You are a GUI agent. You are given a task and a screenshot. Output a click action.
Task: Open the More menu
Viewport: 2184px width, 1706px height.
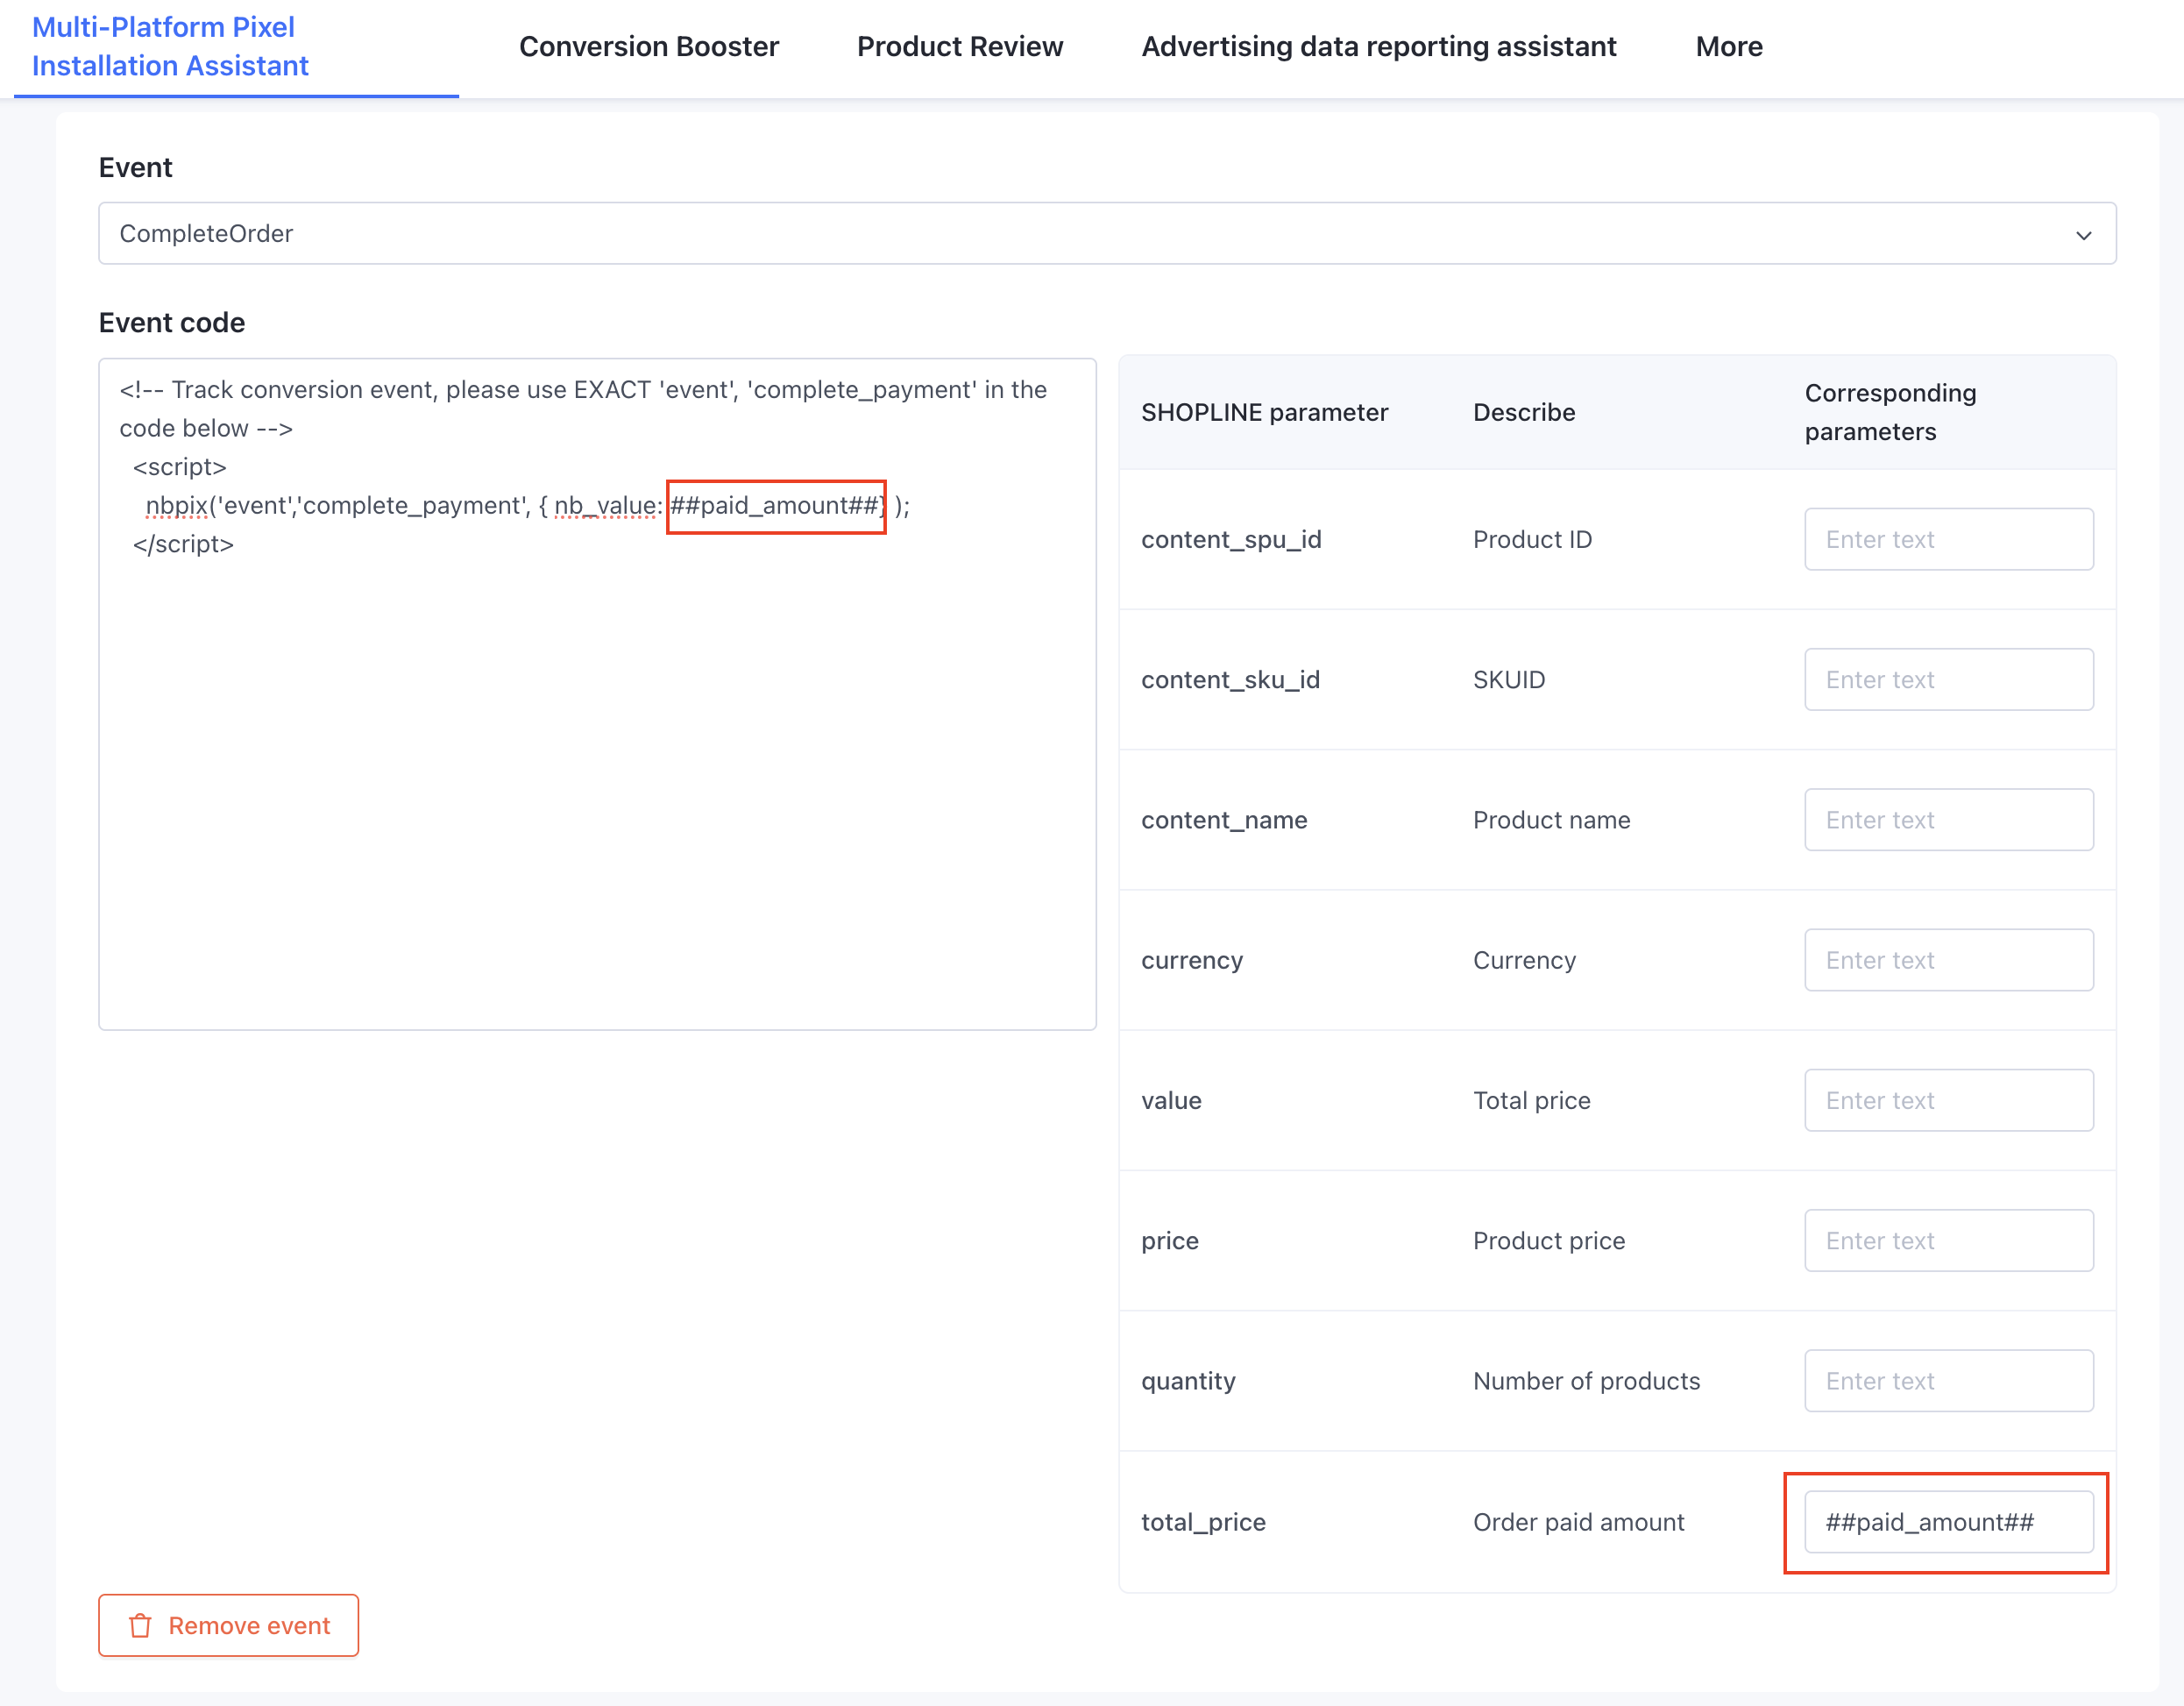pos(1728,47)
